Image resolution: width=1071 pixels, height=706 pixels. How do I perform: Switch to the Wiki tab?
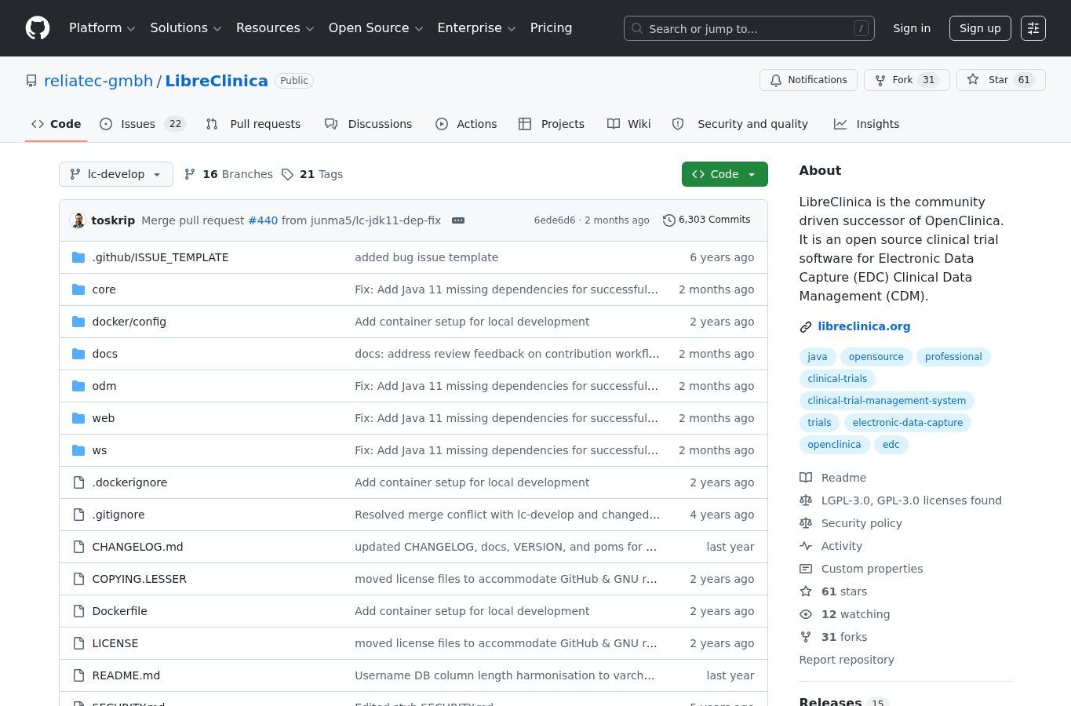coord(629,124)
